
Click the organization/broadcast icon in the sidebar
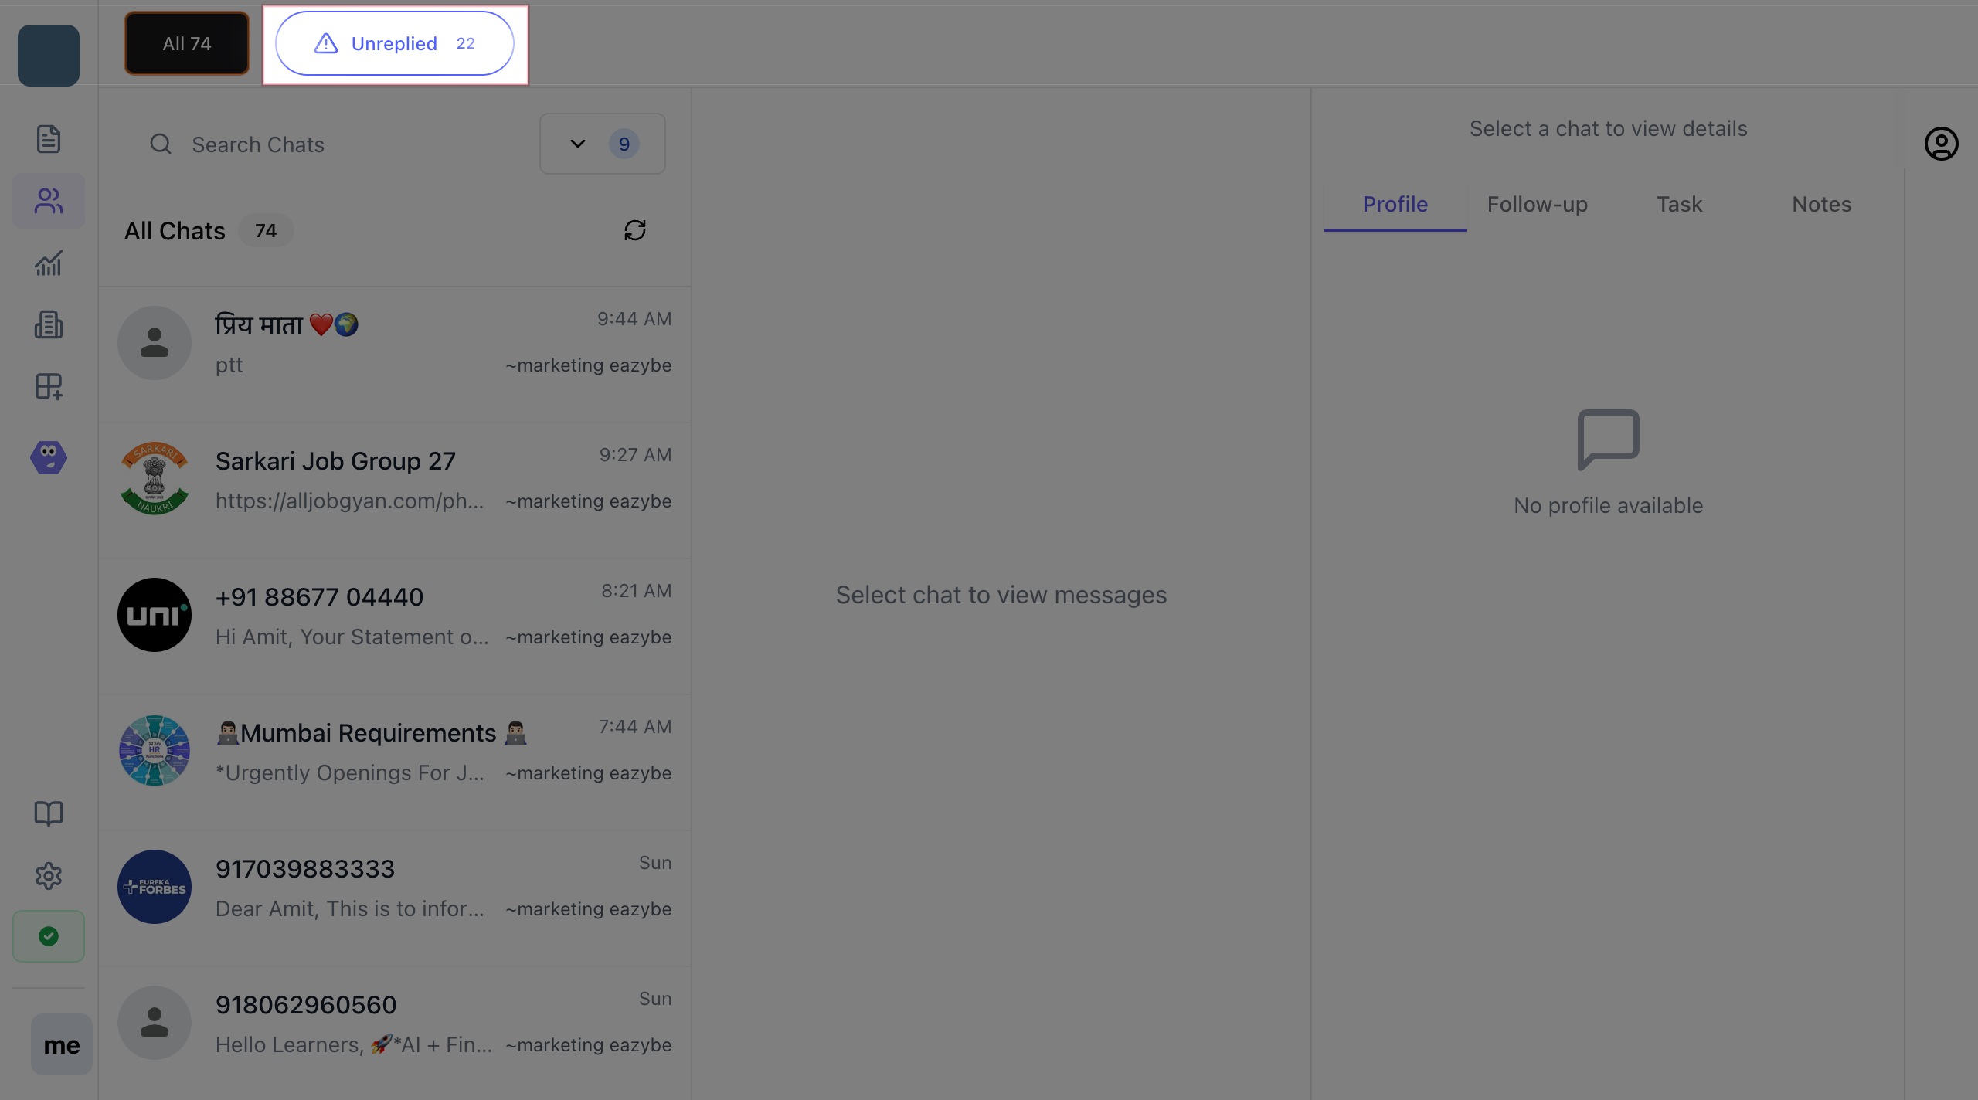[x=49, y=324]
